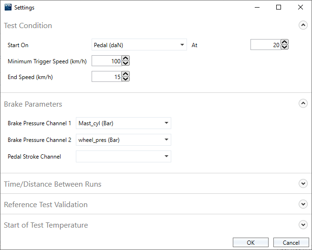This screenshot has height=250, width=312.
Task: Open Brake Pressure Channel 2 dropdown
Action: point(123,140)
